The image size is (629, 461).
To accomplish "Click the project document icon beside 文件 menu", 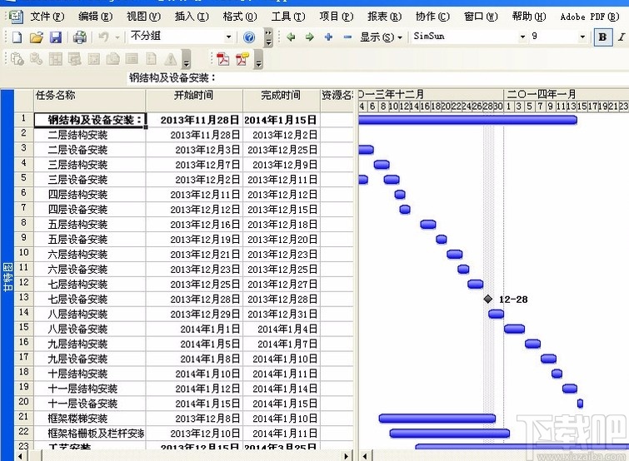I will [x=16, y=17].
